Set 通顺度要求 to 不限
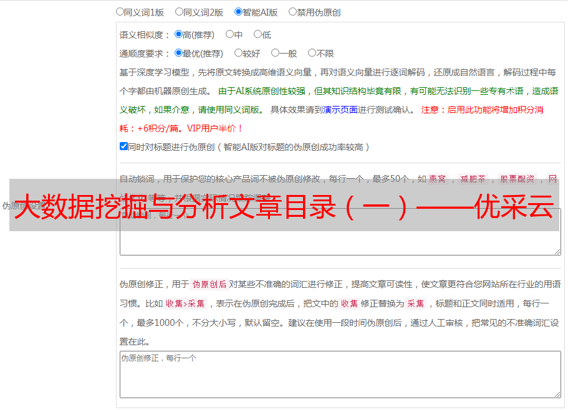568x410 pixels. coord(312,53)
